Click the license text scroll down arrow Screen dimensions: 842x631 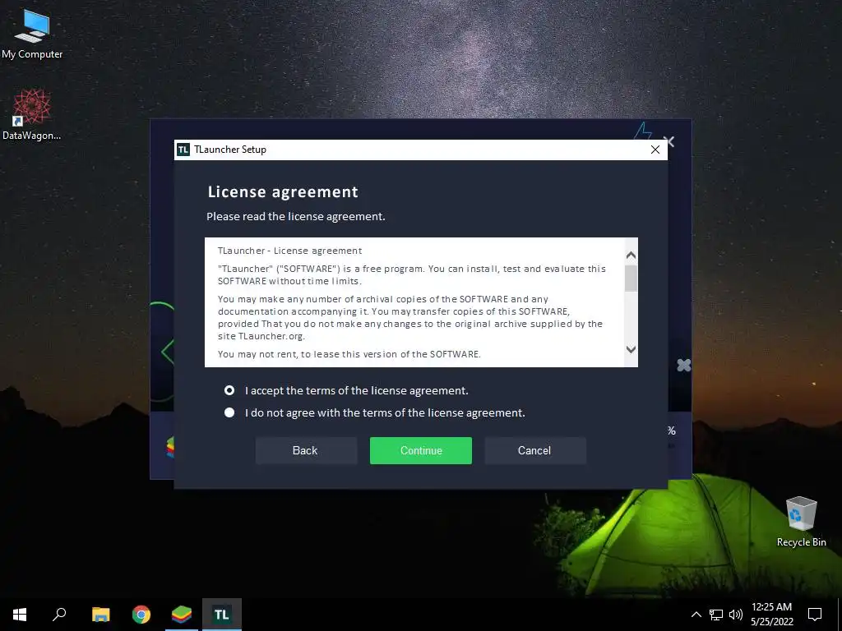[631, 349]
